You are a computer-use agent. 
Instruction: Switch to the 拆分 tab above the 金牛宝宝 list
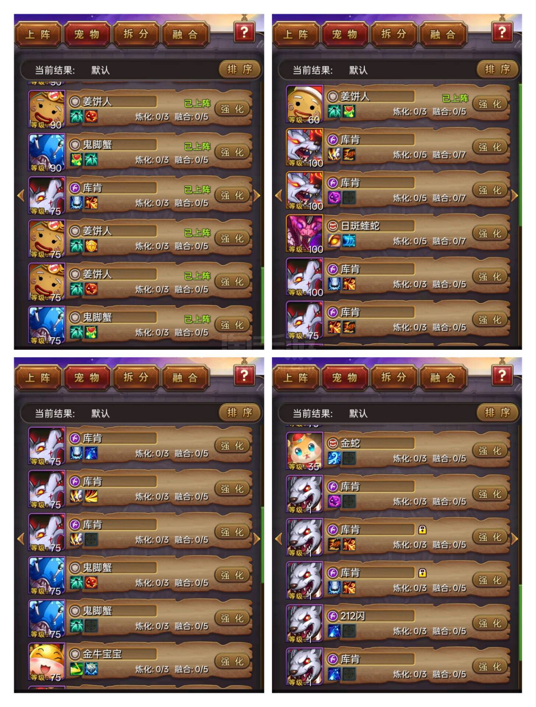tap(136, 377)
